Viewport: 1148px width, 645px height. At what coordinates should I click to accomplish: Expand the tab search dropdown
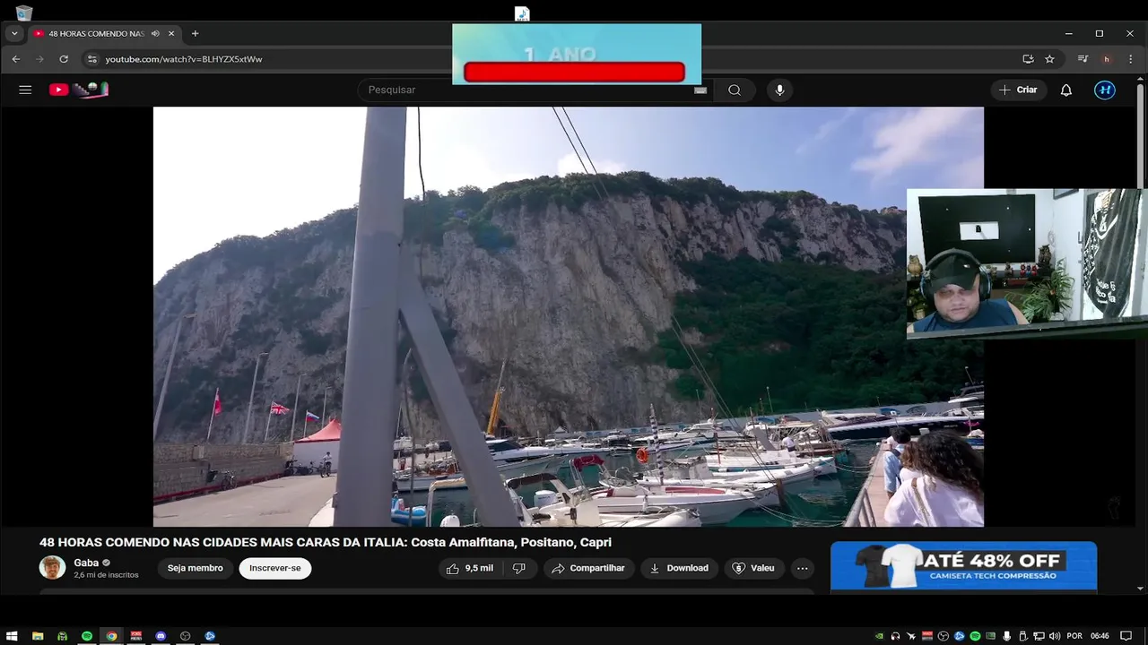(13, 33)
